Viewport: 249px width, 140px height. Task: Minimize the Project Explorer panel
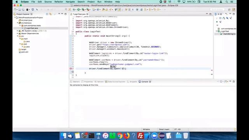point(62,14)
